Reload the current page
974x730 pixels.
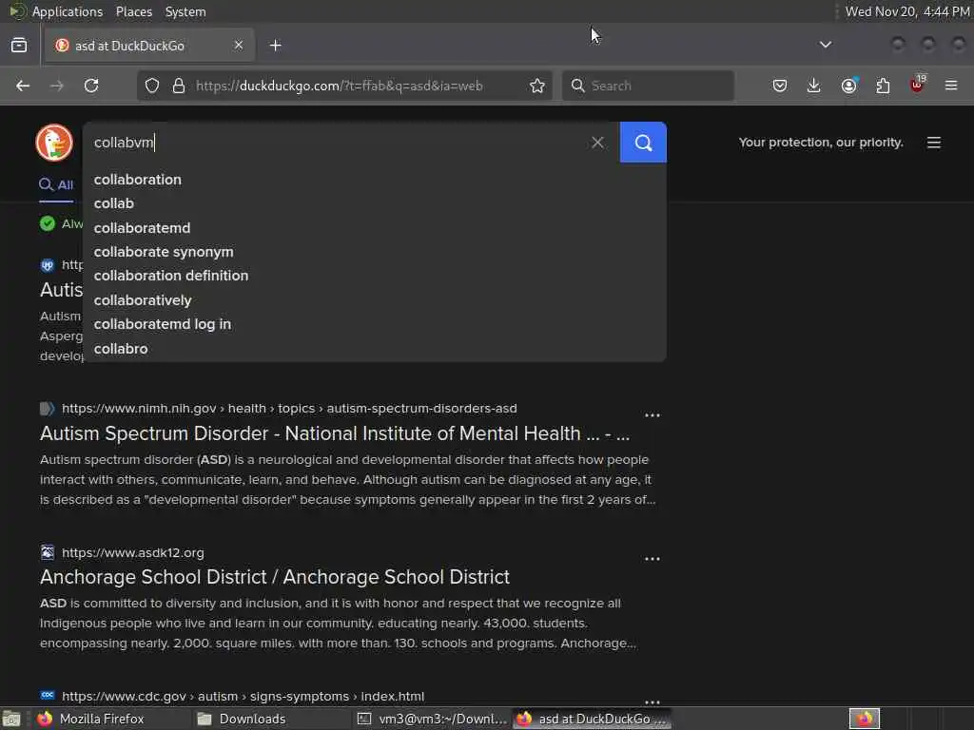(x=91, y=86)
